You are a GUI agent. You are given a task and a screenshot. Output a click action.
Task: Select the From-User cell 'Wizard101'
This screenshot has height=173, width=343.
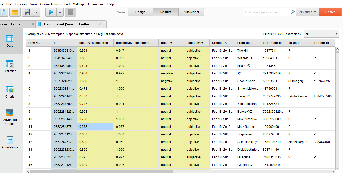click(x=248, y=58)
